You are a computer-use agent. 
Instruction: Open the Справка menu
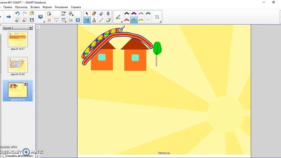point(76,7)
